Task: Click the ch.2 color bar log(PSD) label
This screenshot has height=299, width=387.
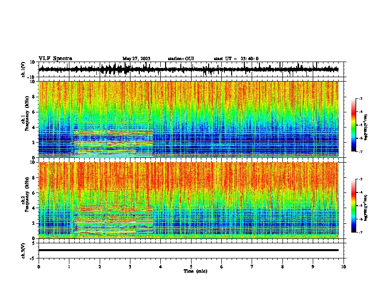Action: point(366,208)
